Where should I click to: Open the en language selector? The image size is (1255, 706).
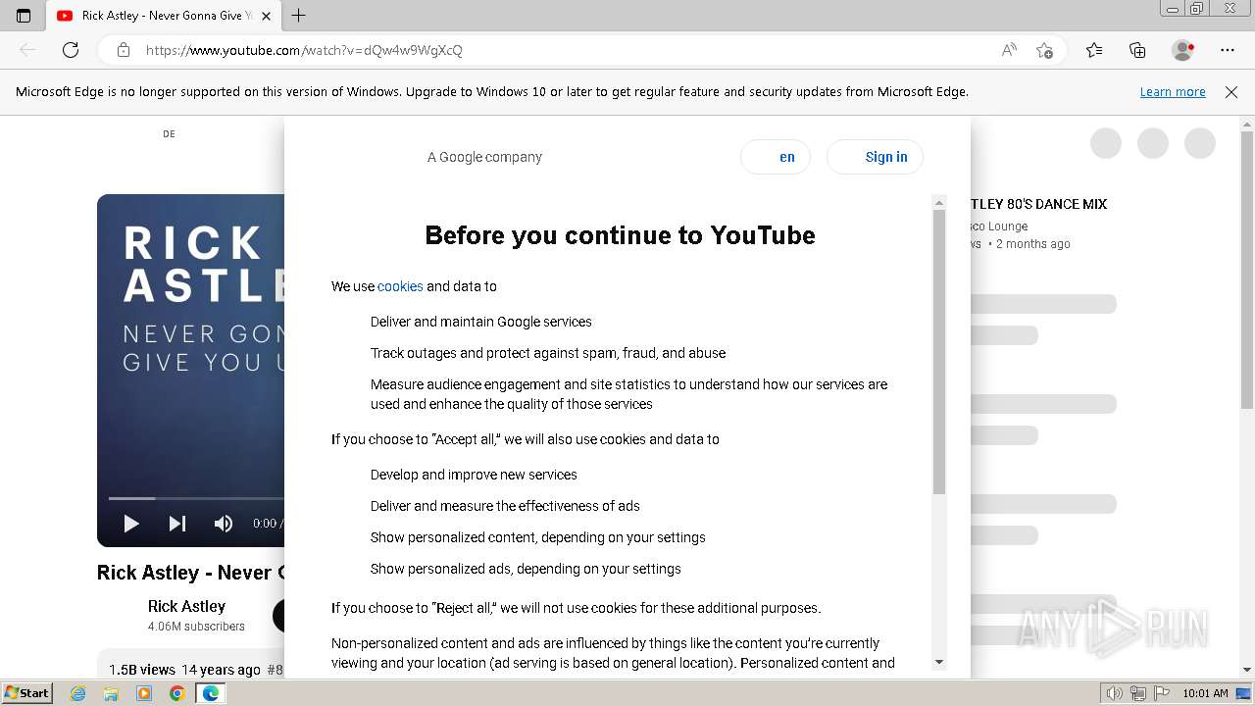click(776, 157)
